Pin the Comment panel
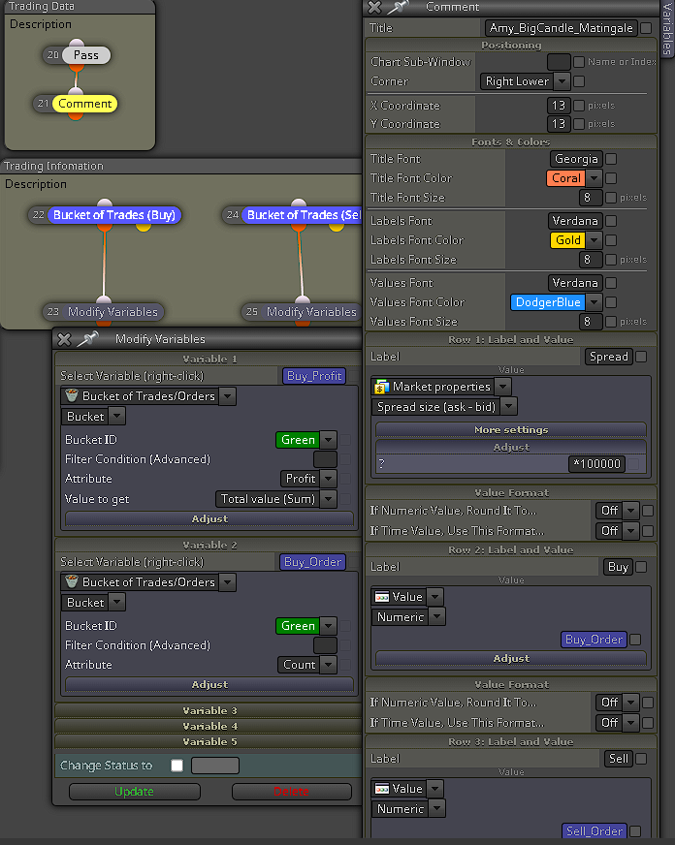Screen dimensions: 675x845 [398, 7]
